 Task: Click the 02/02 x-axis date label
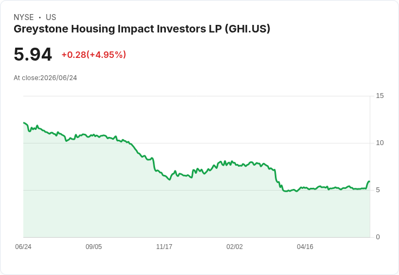click(235, 247)
